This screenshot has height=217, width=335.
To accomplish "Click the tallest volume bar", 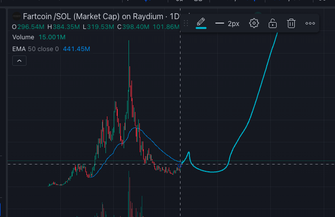I will pyautogui.click(x=129, y=194).
